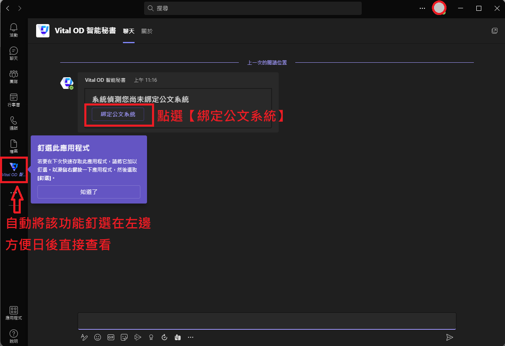Open Calls (通話) in the sidebar
Screen dimensions: 505x346
point(14,123)
